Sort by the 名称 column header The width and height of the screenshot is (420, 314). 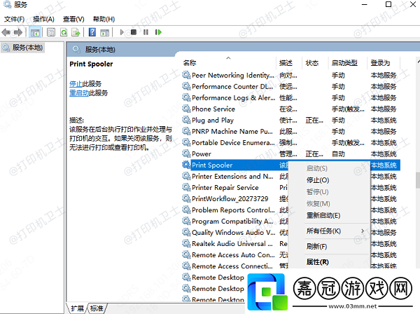point(190,63)
